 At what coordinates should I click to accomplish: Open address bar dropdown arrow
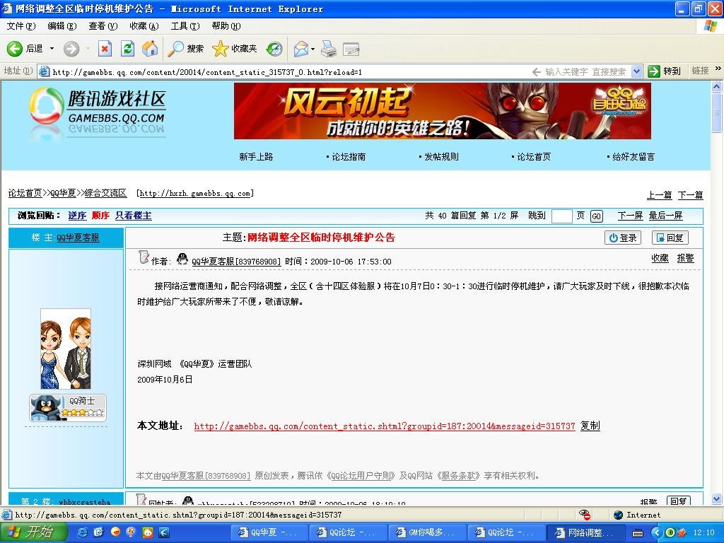coord(636,71)
